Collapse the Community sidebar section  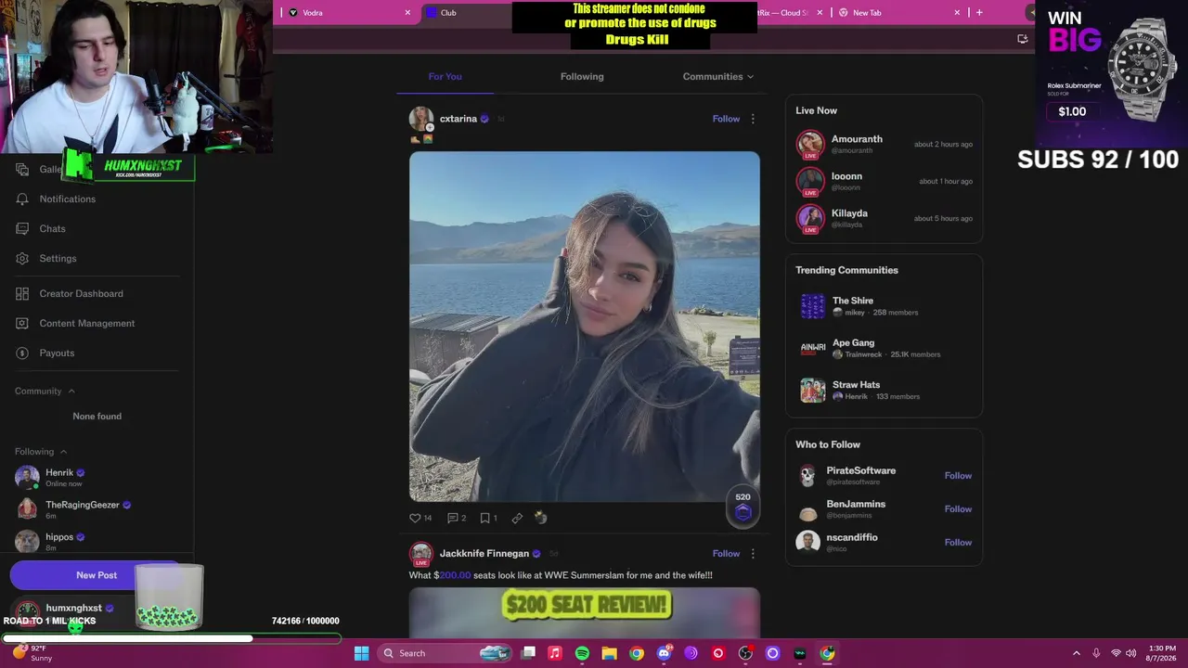(71, 392)
